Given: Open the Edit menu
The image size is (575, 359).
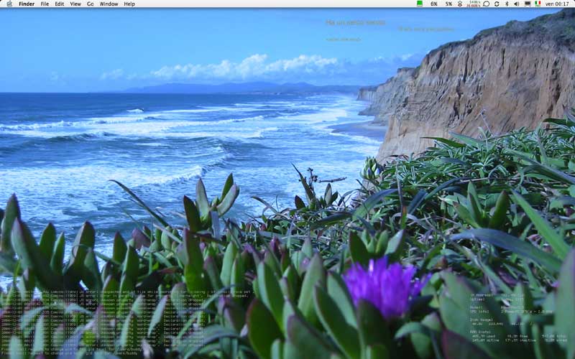Looking at the screenshot, I should (x=60, y=4).
